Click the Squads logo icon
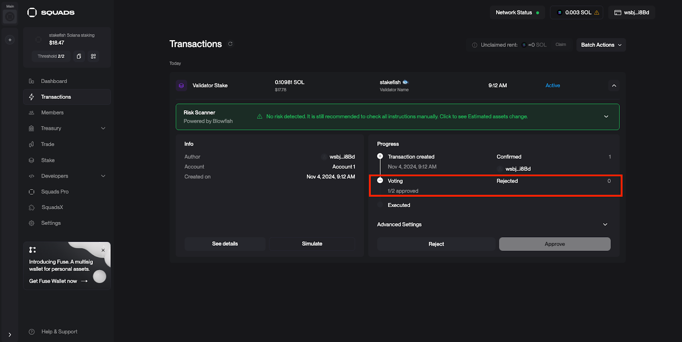The width and height of the screenshot is (682, 342). coord(32,12)
